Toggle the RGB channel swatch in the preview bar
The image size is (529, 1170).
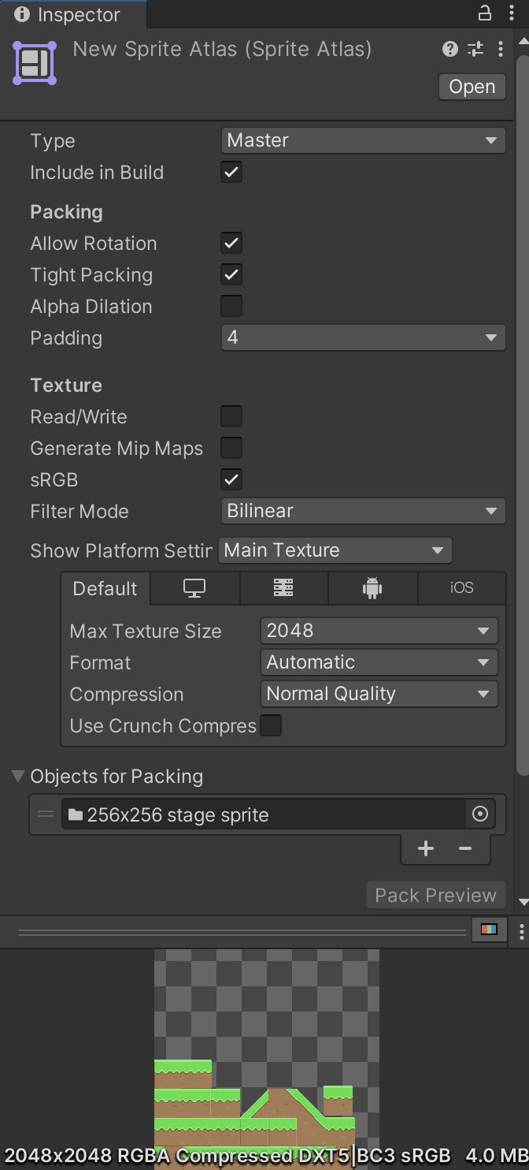[x=489, y=930]
